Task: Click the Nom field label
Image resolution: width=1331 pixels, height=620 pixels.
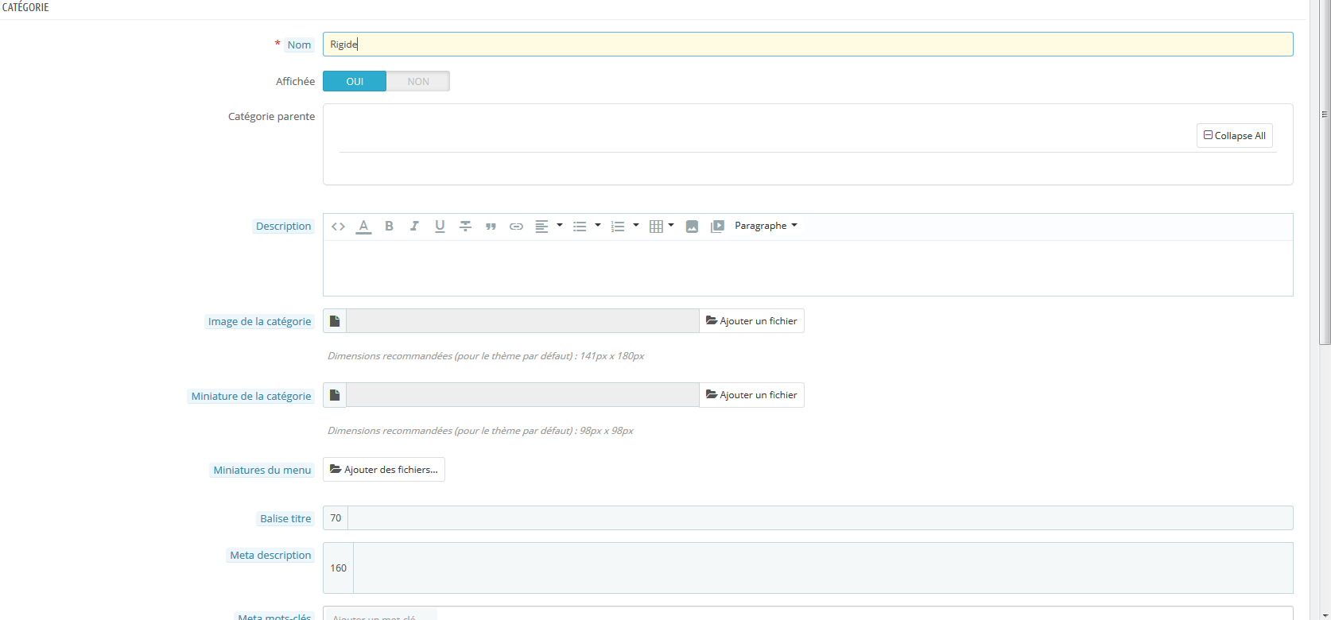Action: (x=299, y=45)
